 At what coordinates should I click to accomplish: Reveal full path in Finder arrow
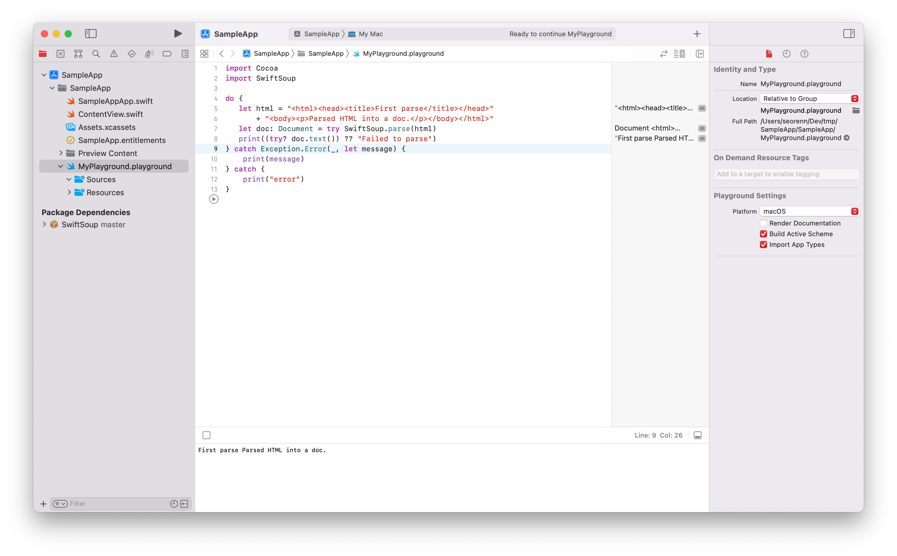[847, 138]
